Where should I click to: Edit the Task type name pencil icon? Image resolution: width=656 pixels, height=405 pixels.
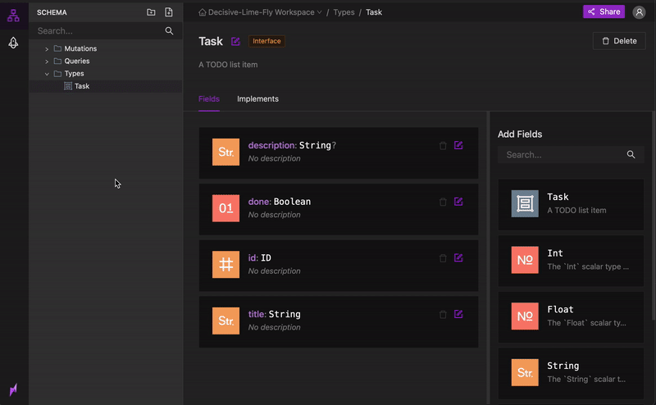235,41
